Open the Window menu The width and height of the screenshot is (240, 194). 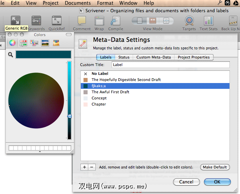point(128,3)
